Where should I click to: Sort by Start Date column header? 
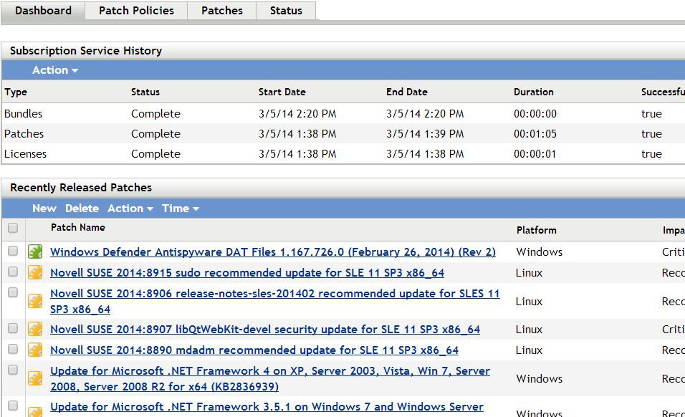click(x=282, y=92)
